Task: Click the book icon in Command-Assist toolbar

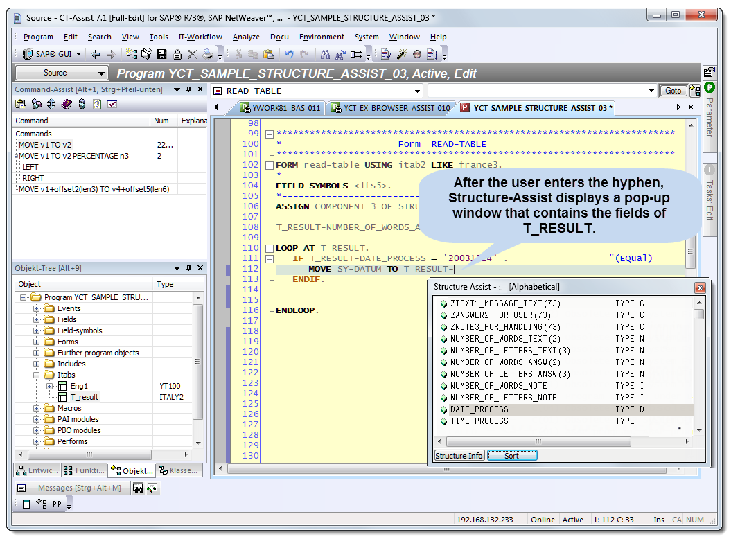Action: [67, 104]
